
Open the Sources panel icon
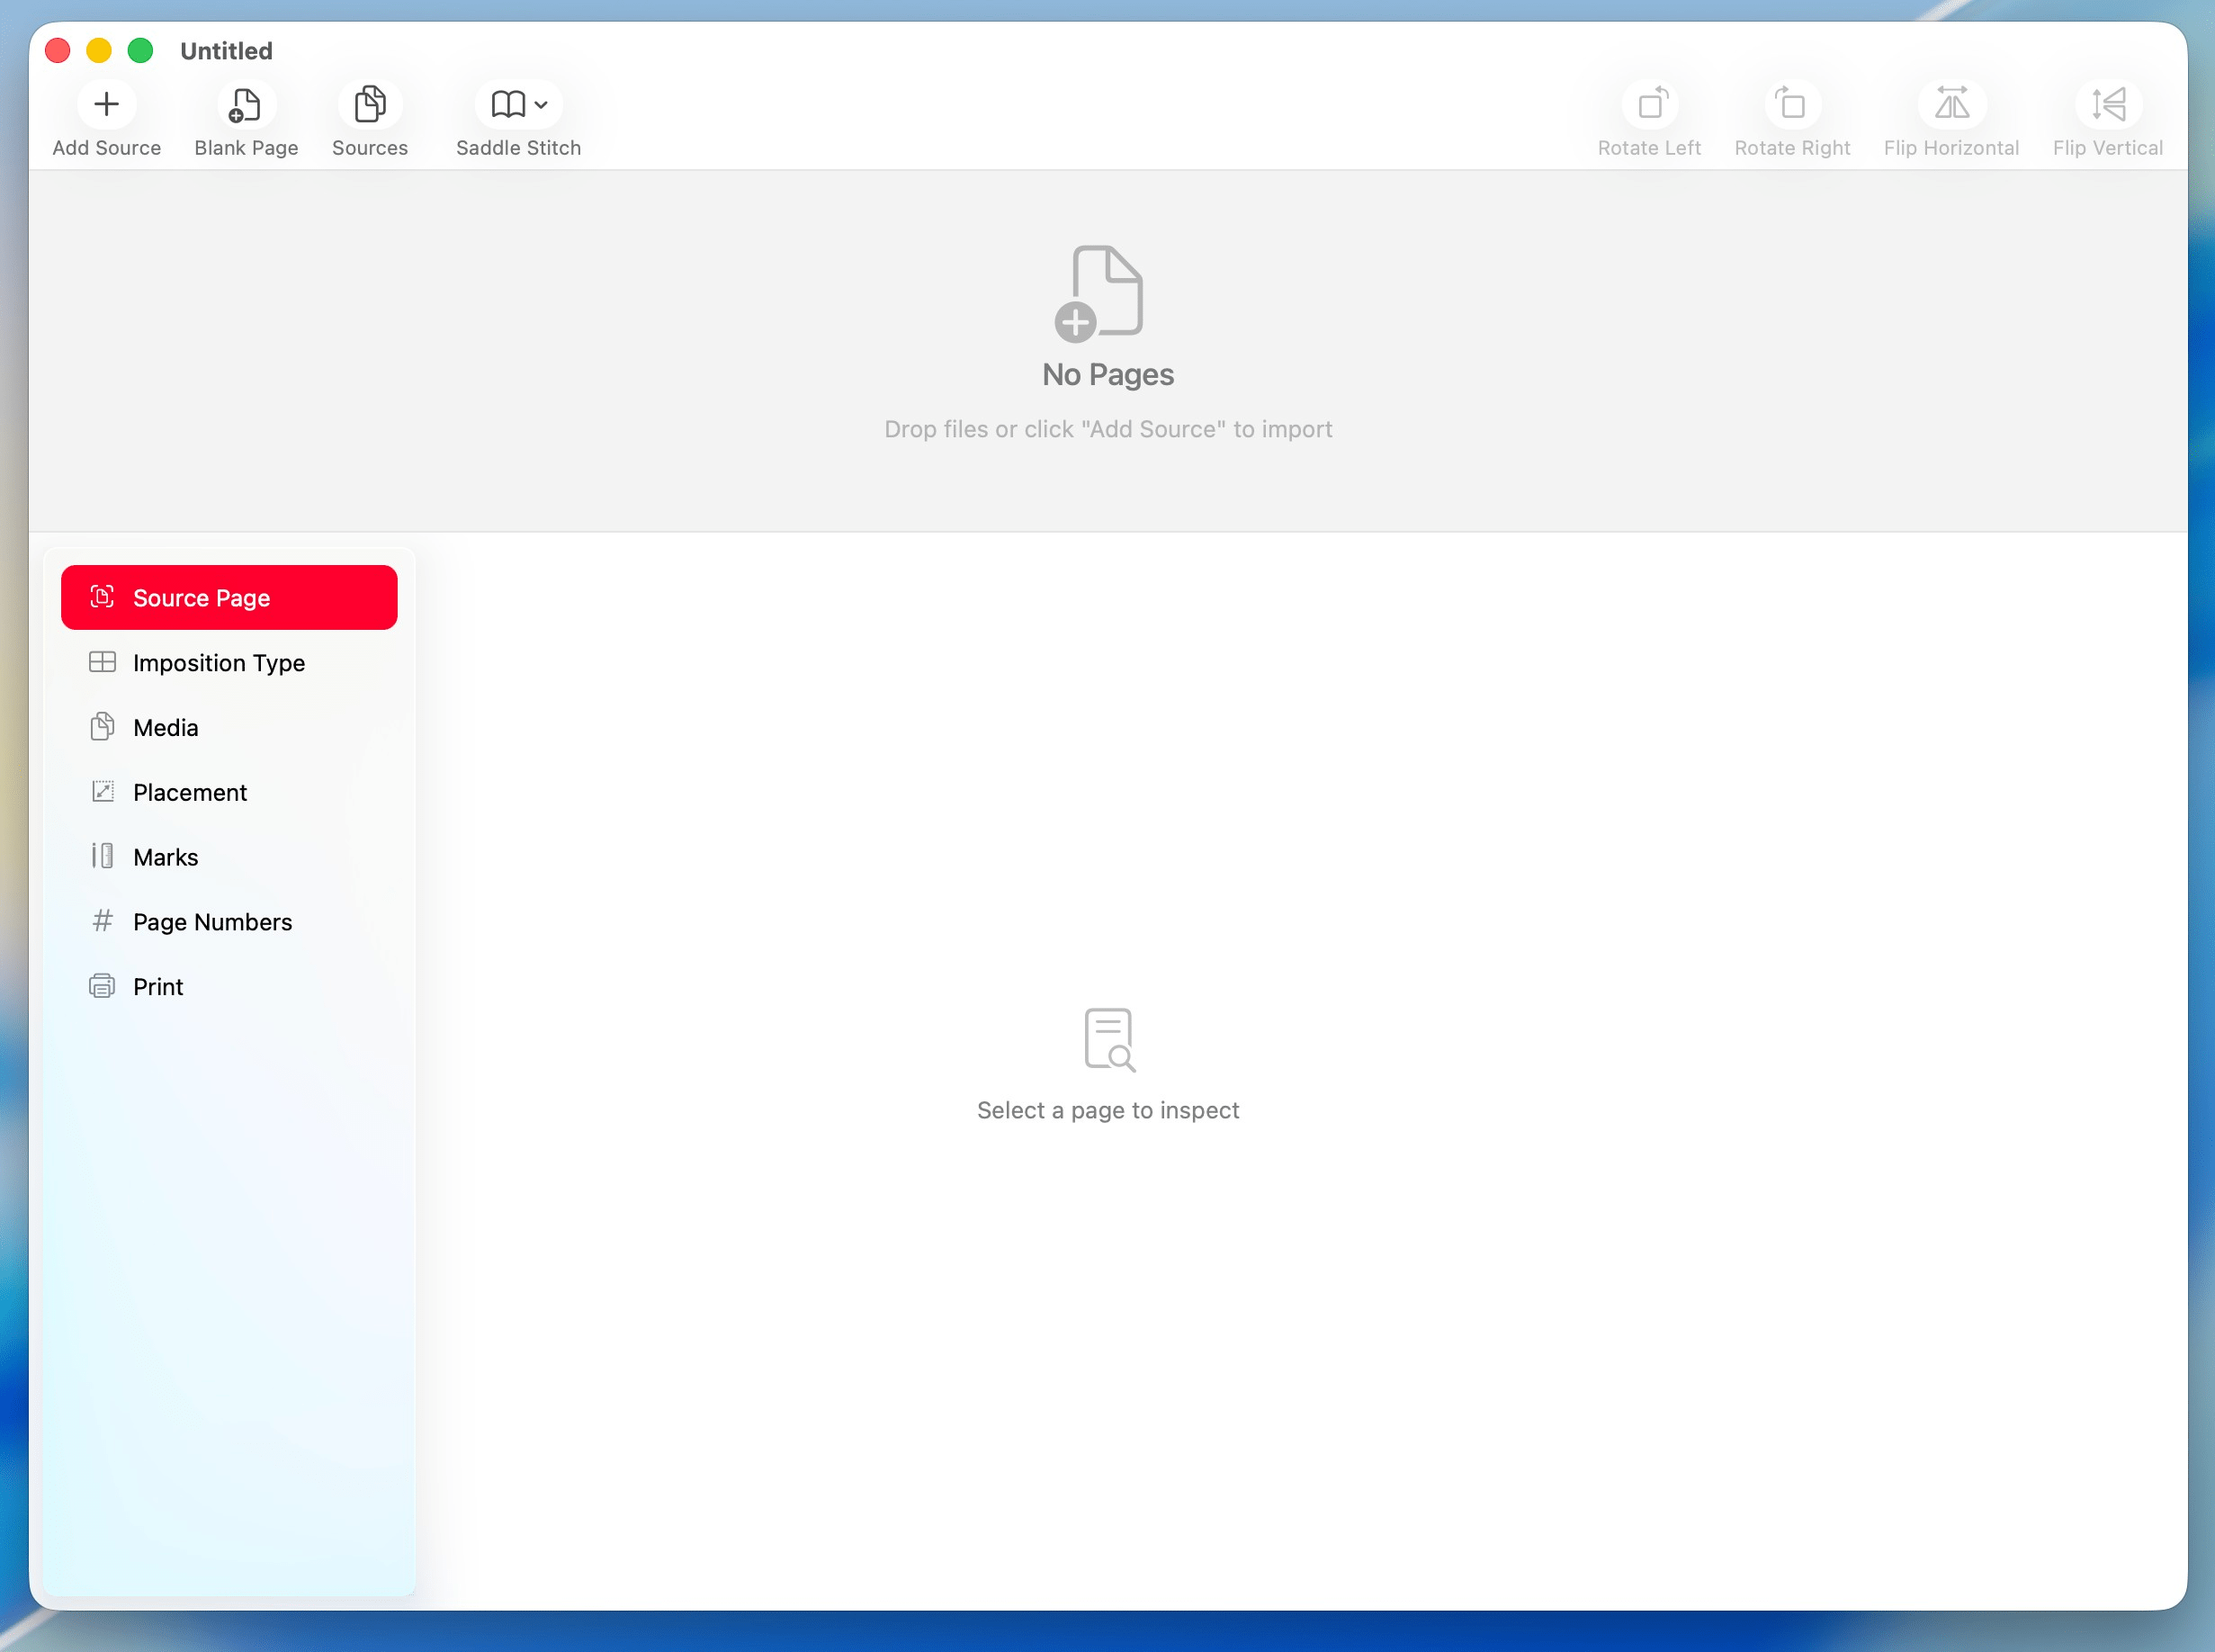coord(369,103)
